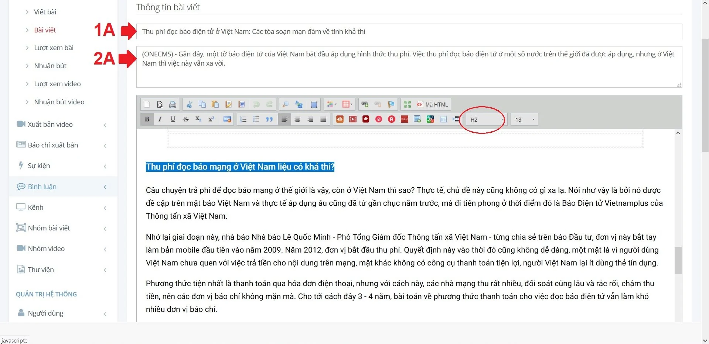Toggle strikethrough formatting
The image size is (709, 344).
(186, 119)
